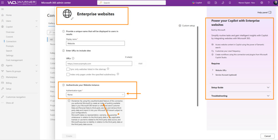Screen dimensions: 278x140
Task: Open Cowork under Copilot
Action: coord(10,37)
